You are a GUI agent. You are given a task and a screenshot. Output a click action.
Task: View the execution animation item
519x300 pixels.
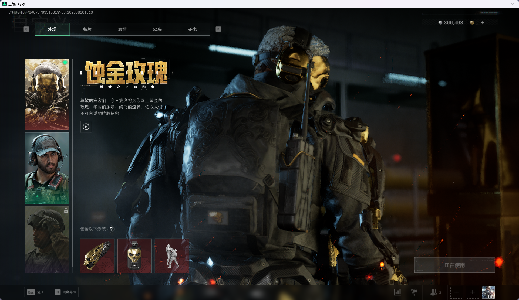pyautogui.click(x=172, y=256)
